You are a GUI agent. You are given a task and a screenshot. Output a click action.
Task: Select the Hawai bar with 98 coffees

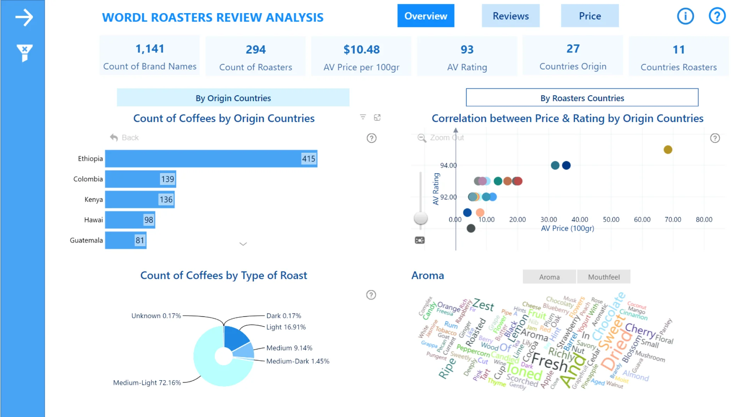coord(130,220)
